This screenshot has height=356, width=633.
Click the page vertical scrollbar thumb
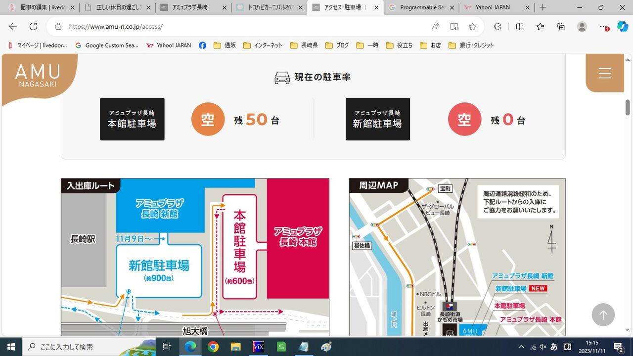tap(628, 107)
